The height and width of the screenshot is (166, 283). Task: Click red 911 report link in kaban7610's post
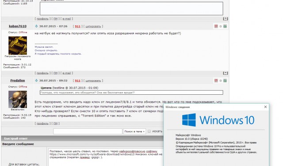pyautogui.click(x=78, y=27)
